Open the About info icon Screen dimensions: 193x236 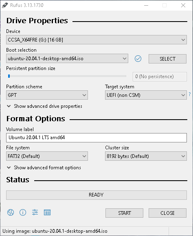23,212
